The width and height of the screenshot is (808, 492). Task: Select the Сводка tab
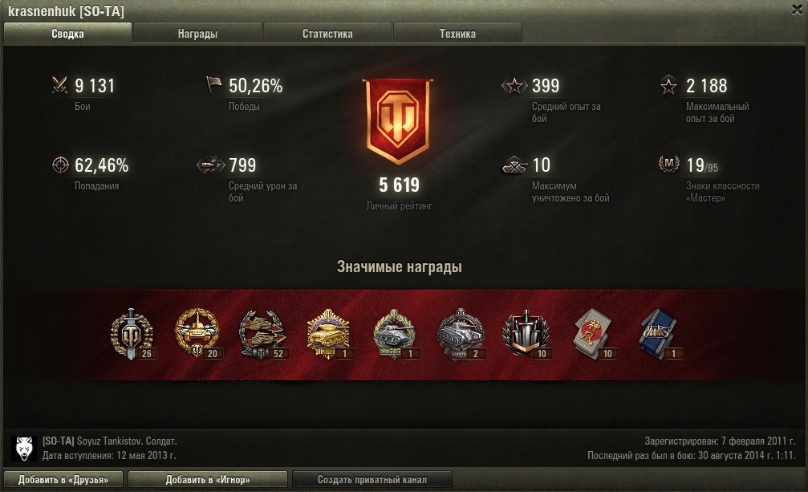(x=67, y=34)
